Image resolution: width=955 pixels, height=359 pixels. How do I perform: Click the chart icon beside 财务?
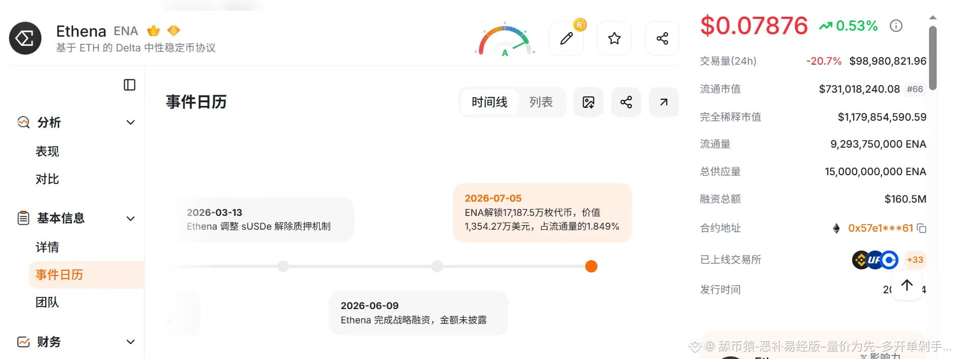(x=23, y=342)
